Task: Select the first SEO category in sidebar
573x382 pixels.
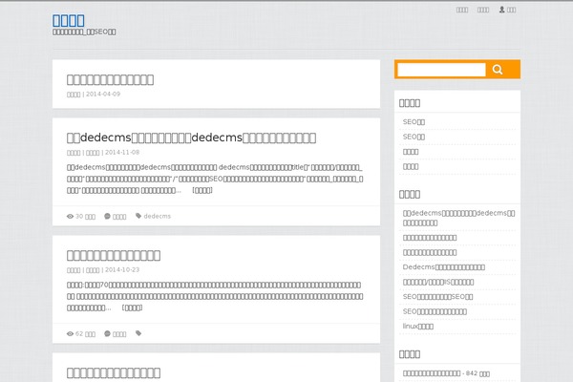Action: pyautogui.click(x=414, y=121)
